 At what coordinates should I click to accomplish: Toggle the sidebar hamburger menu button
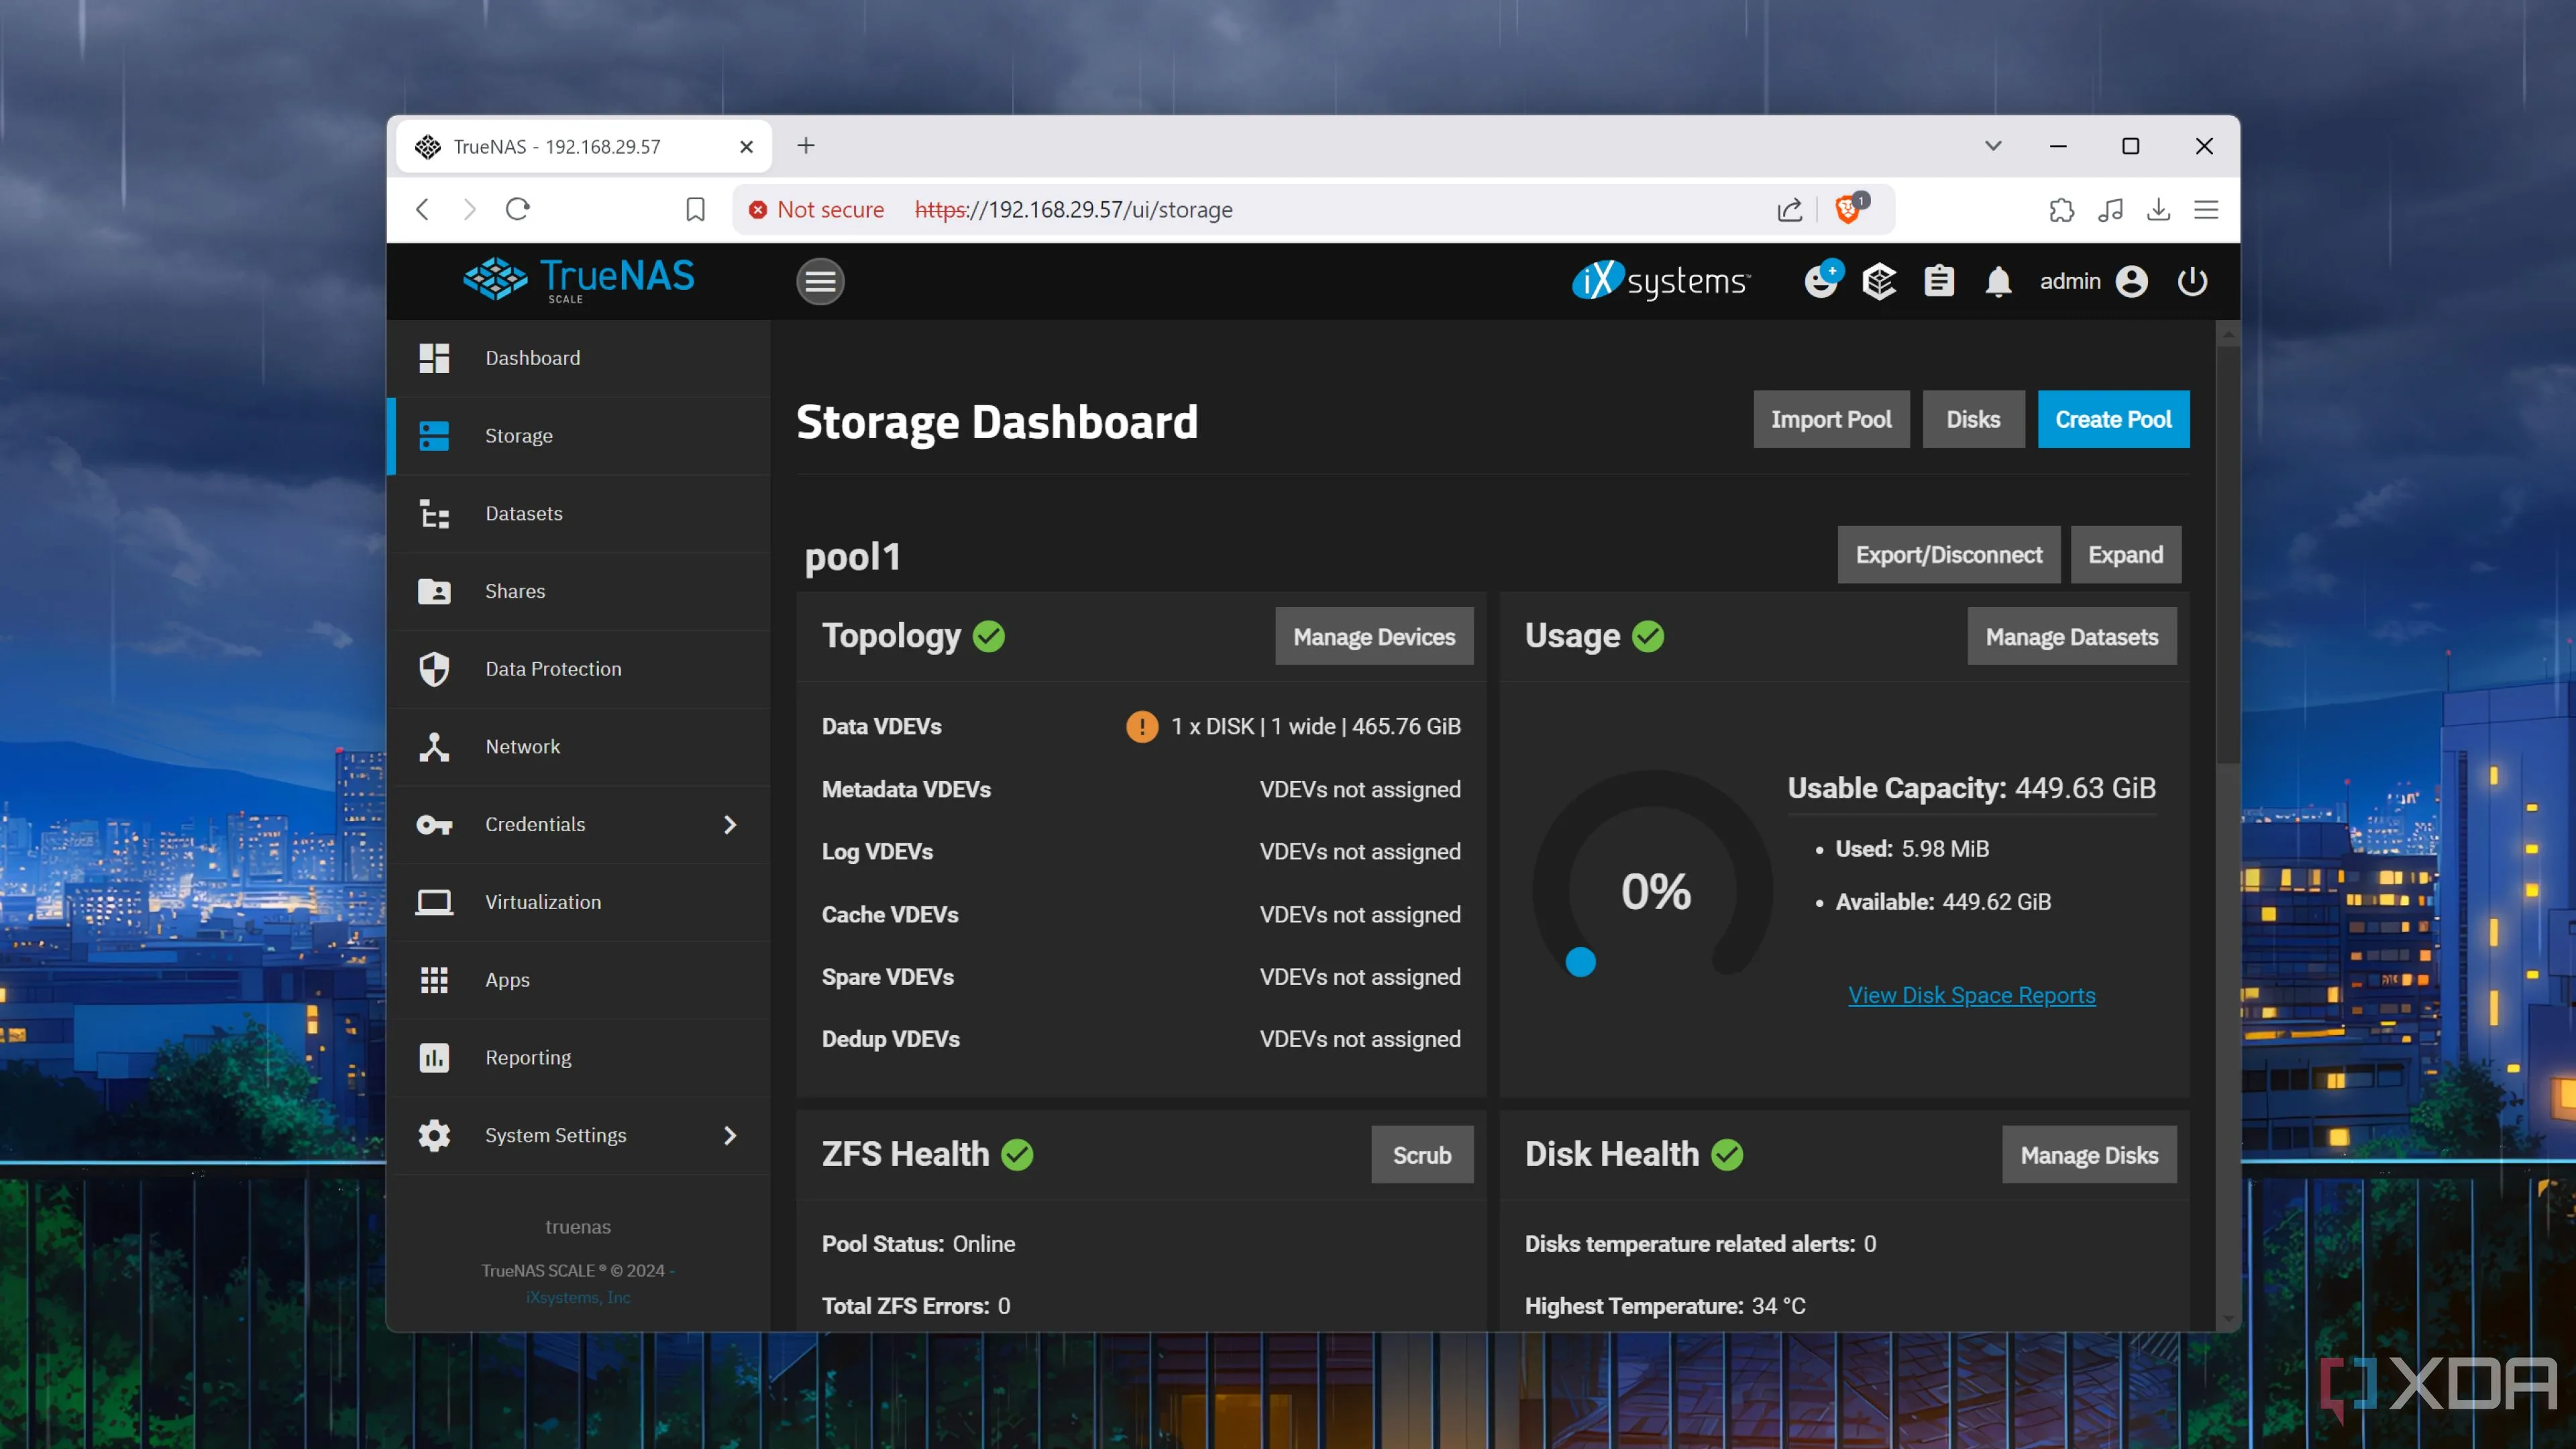[x=820, y=282]
